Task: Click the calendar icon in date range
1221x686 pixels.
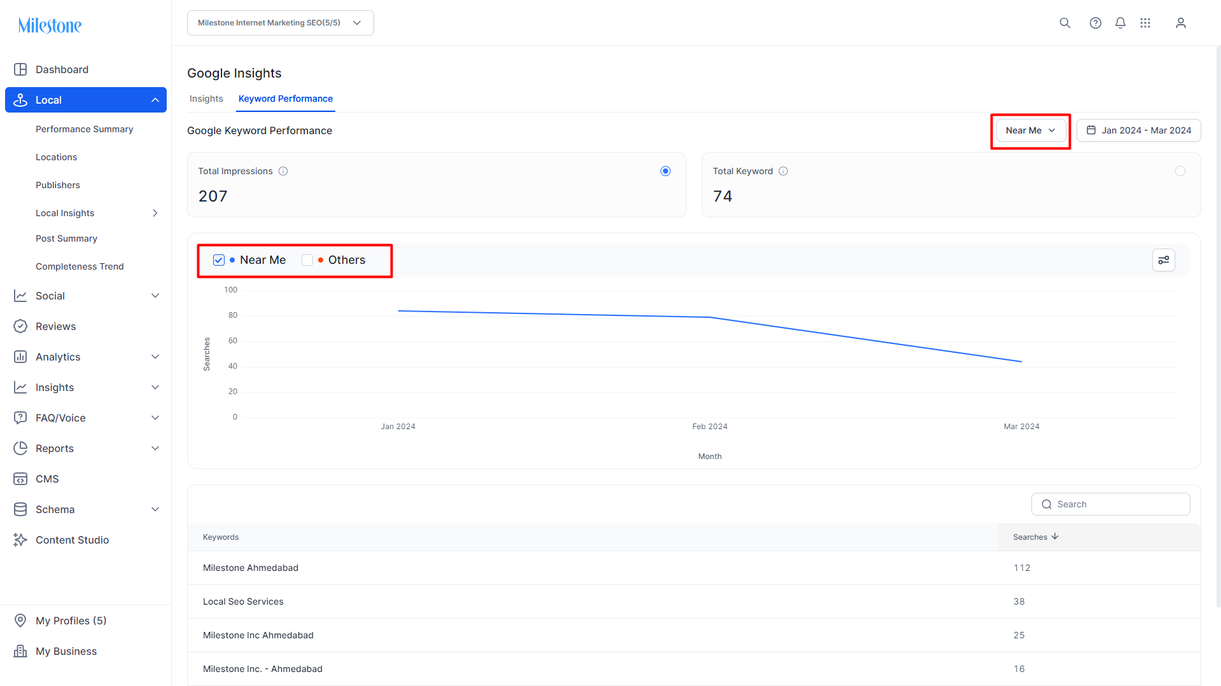Action: [x=1091, y=130]
